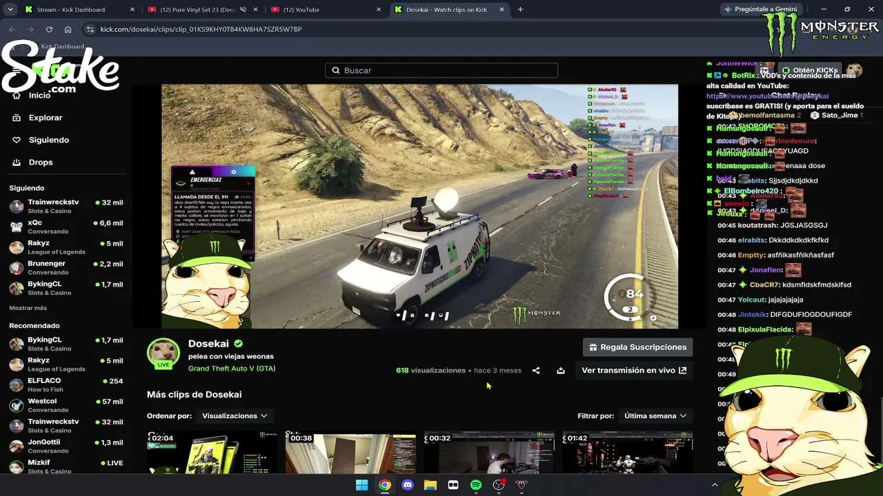883x496 pixels.
Task: Click the 'Más clips de Dosekai' heading
Action: tap(194, 395)
